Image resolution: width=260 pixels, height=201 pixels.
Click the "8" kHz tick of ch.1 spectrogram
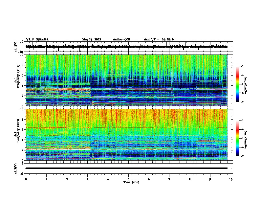(23, 65)
